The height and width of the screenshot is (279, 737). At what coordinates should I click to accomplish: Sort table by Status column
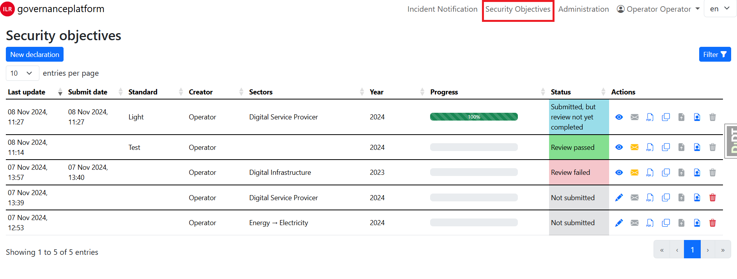[578, 92]
